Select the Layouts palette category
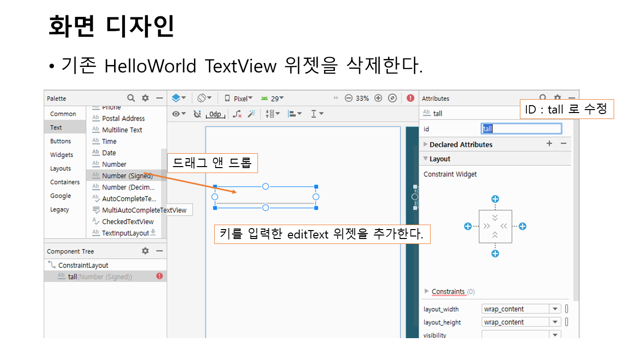This screenshot has width=635, height=357. pos(61,169)
